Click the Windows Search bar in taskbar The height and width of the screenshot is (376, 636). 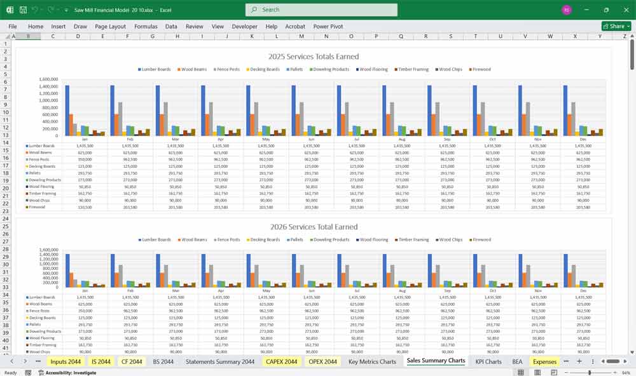tap(321, 10)
